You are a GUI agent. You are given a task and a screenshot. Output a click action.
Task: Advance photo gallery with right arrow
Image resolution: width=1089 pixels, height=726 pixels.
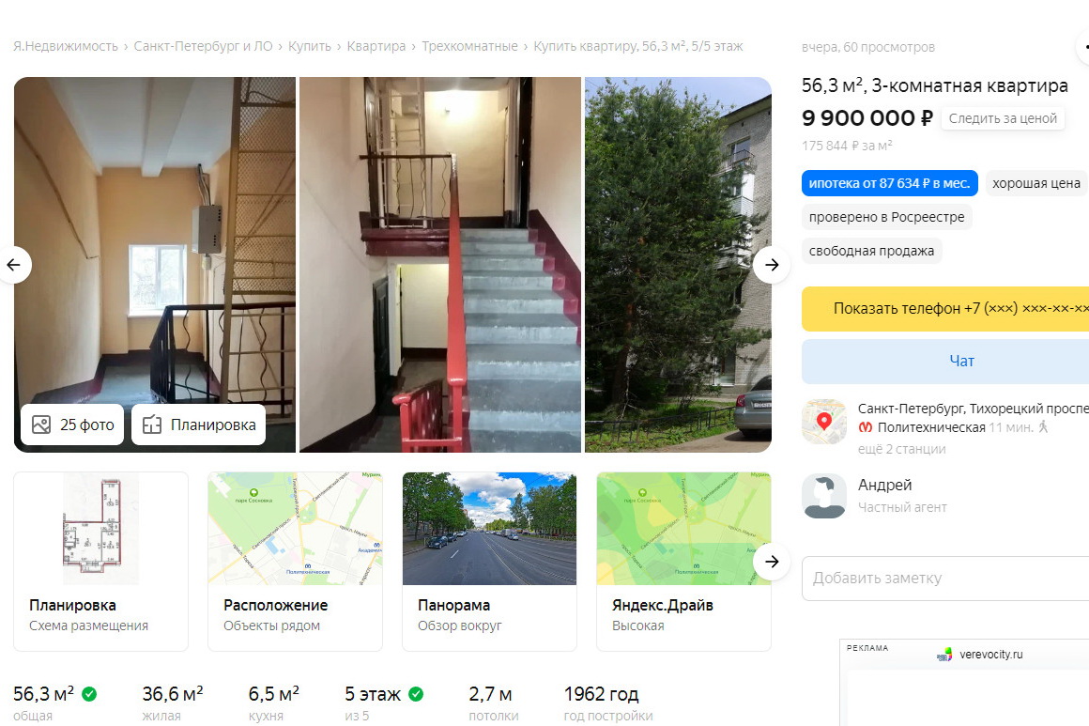coord(772,265)
